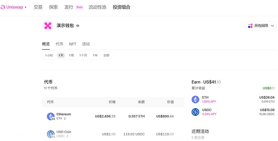Image resolution: width=278 pixels, height=141 pixels.
Task: Click the 近期活动 heading
Action: tap(200, 132)
